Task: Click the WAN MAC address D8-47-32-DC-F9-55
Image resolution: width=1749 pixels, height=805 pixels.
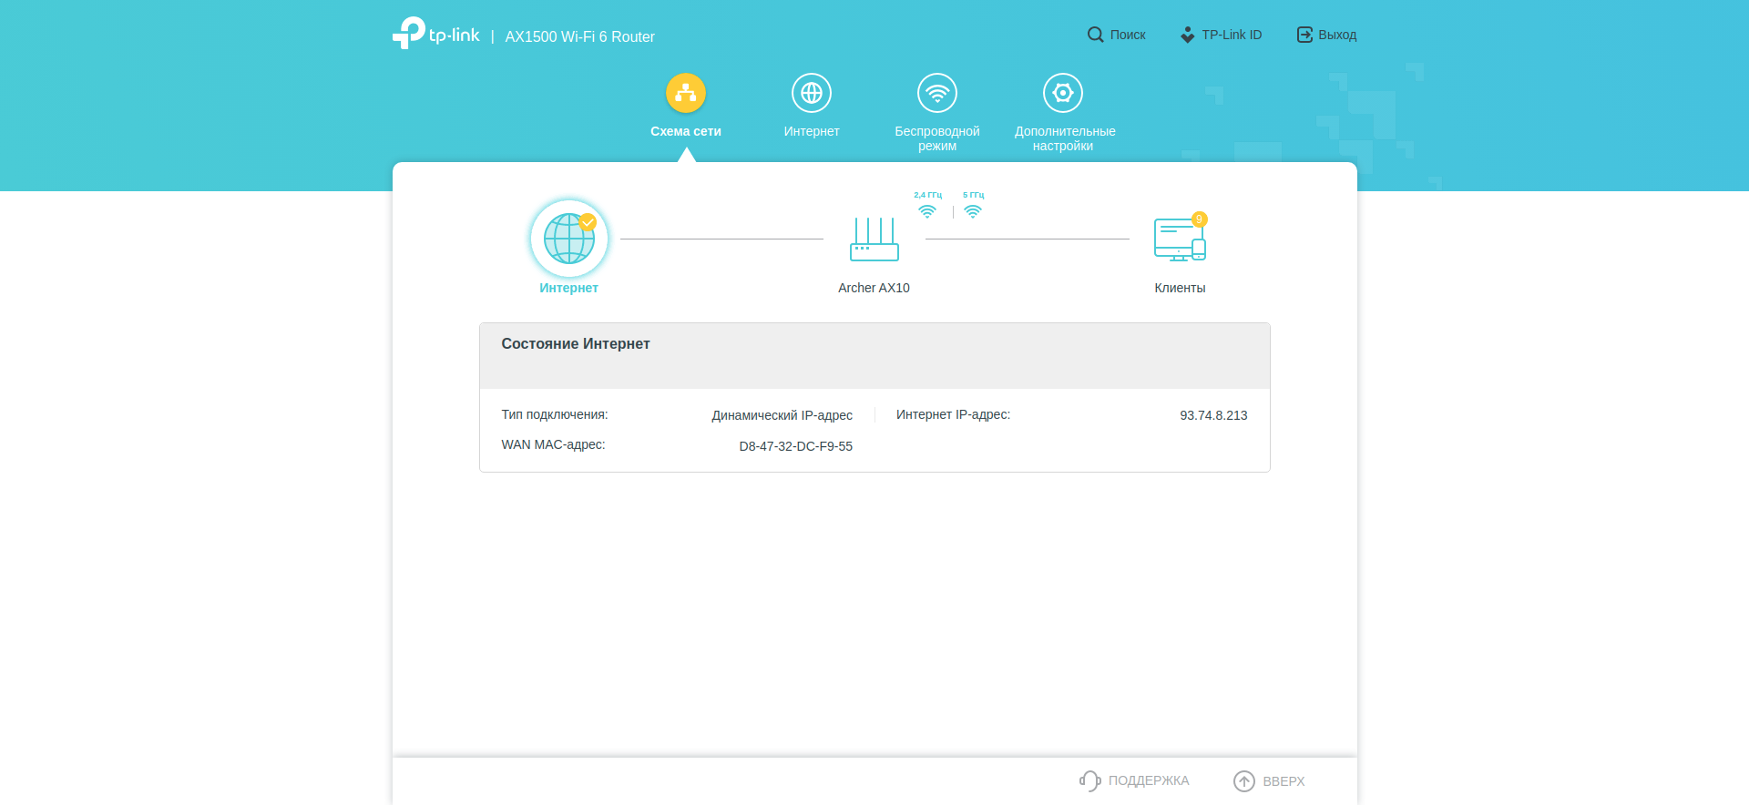Action: (x=795, y=446)
